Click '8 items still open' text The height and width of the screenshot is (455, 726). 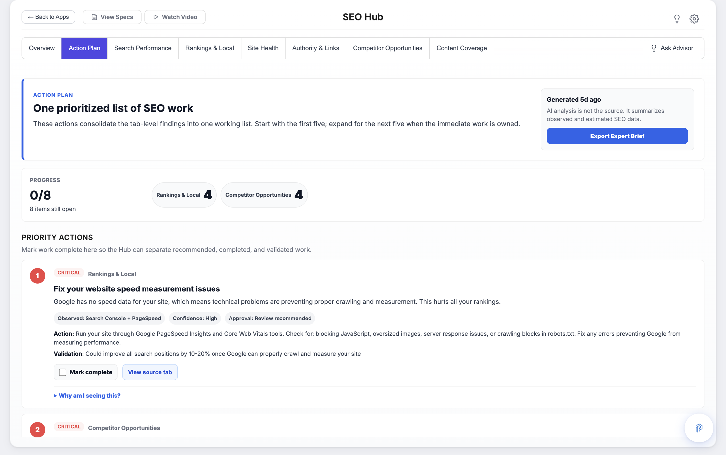[52, 209]
